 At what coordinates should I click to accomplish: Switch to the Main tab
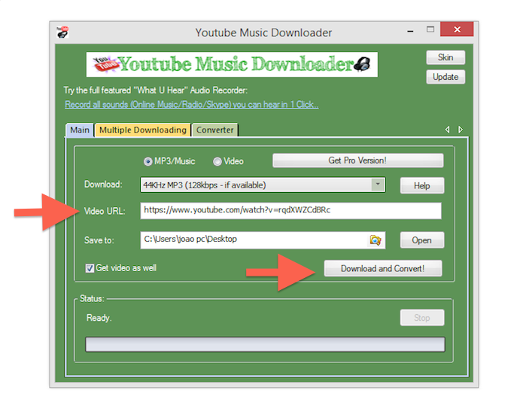[79, 130]
